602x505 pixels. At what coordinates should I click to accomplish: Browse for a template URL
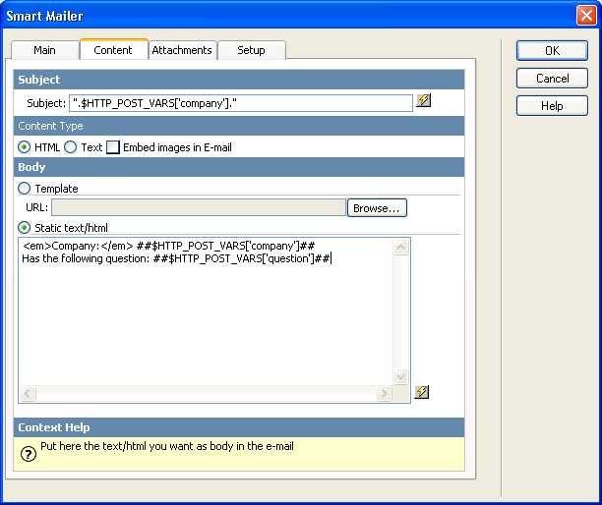coord(377,208)
